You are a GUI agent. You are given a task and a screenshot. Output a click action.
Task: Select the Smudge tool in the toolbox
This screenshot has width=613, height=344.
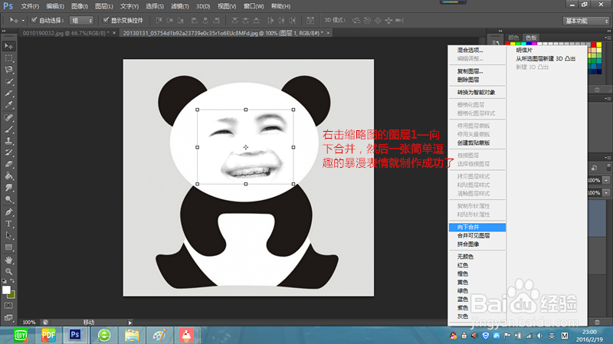click(x=8, y=187)
